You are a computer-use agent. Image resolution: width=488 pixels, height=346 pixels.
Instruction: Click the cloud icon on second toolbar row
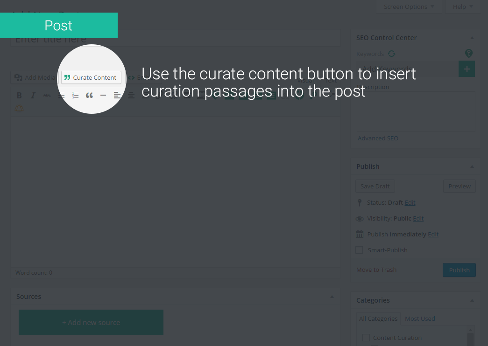click(x=19, y=108)
